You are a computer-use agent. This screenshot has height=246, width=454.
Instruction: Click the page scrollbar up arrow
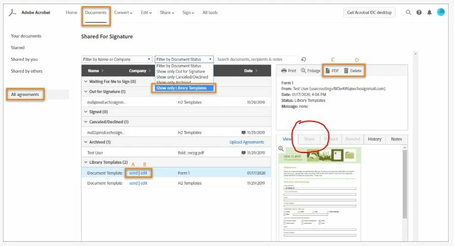pos(416,54)
